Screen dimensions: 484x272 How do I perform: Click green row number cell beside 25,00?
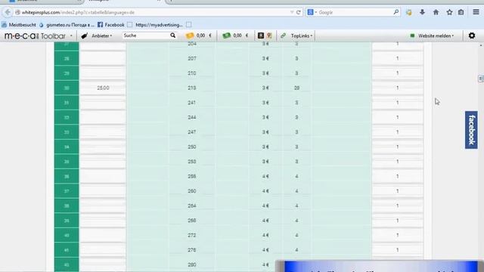[x=67, y=88]
